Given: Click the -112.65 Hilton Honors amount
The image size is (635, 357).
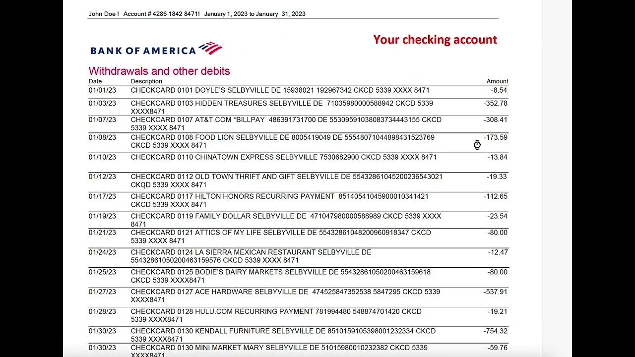Looking at the screenshot, I should pos(495,196).
